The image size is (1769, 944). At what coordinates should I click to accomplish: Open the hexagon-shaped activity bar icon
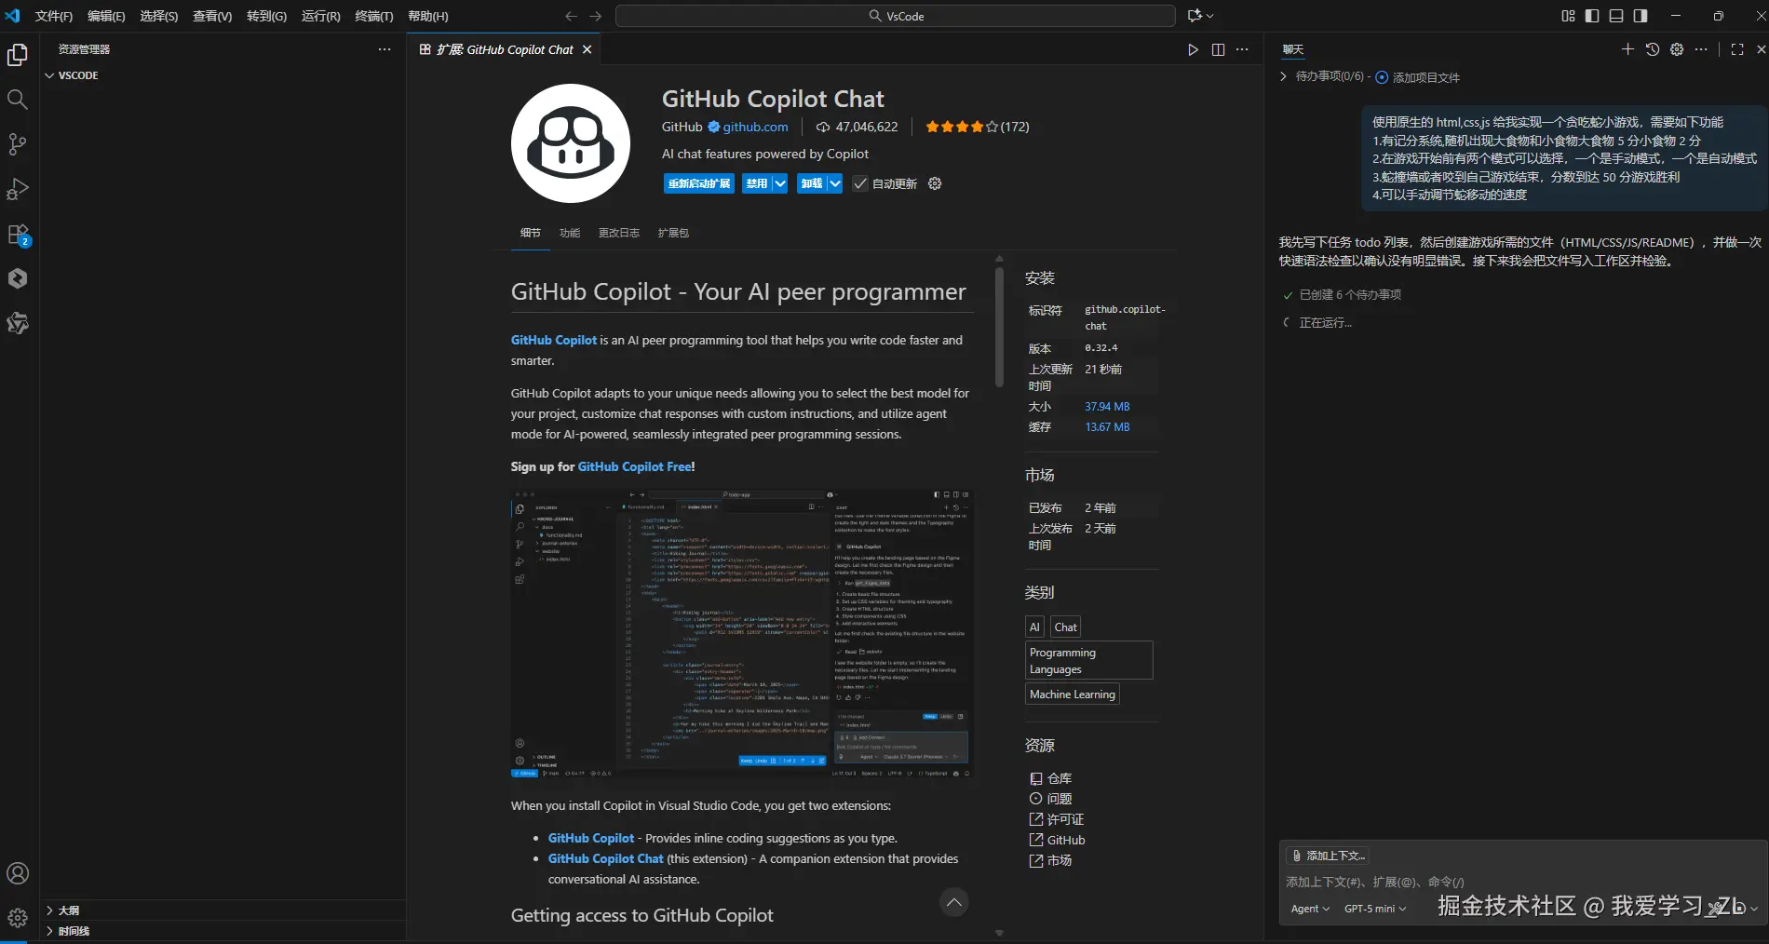[18, 278]
